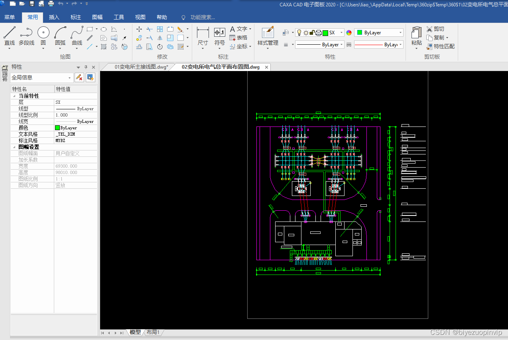Collapse the 当前特性 section
Image resolution: width=508 pixels, height=340 pixels.
click(14, 96)
